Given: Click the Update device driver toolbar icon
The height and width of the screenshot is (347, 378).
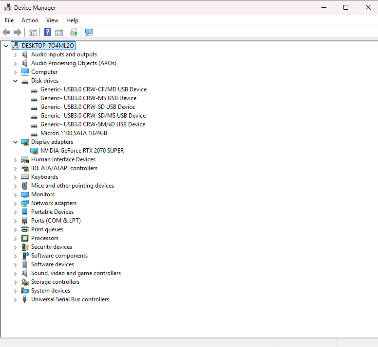Looking at the screenshot, I should click(74, 33).
